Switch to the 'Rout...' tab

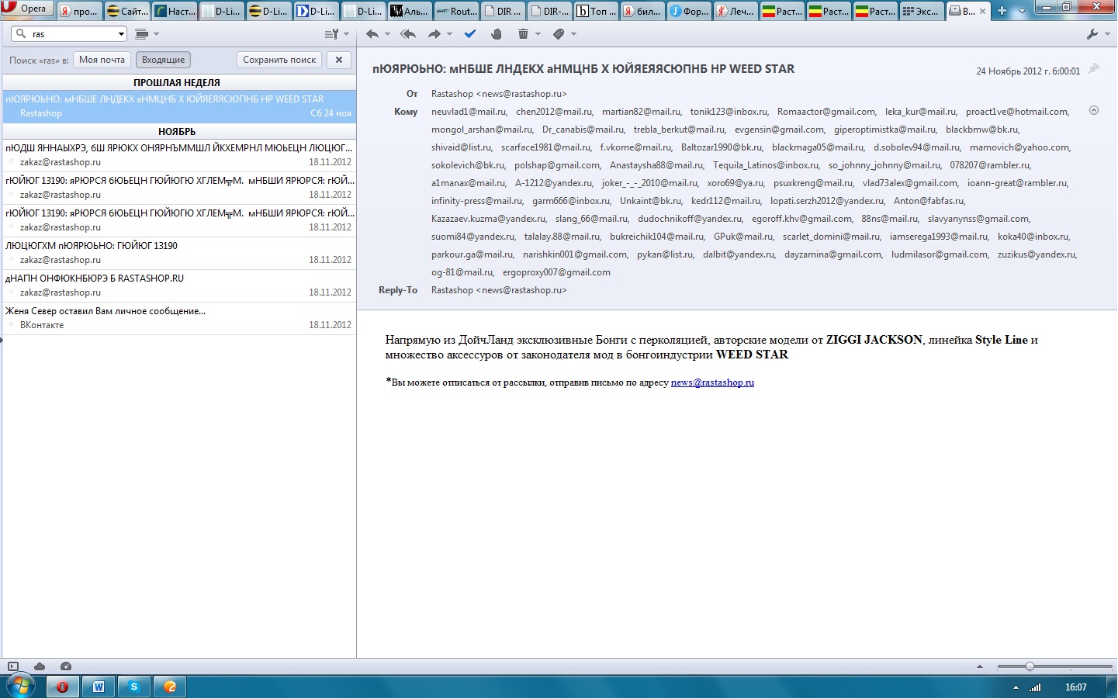click(456, 11)
